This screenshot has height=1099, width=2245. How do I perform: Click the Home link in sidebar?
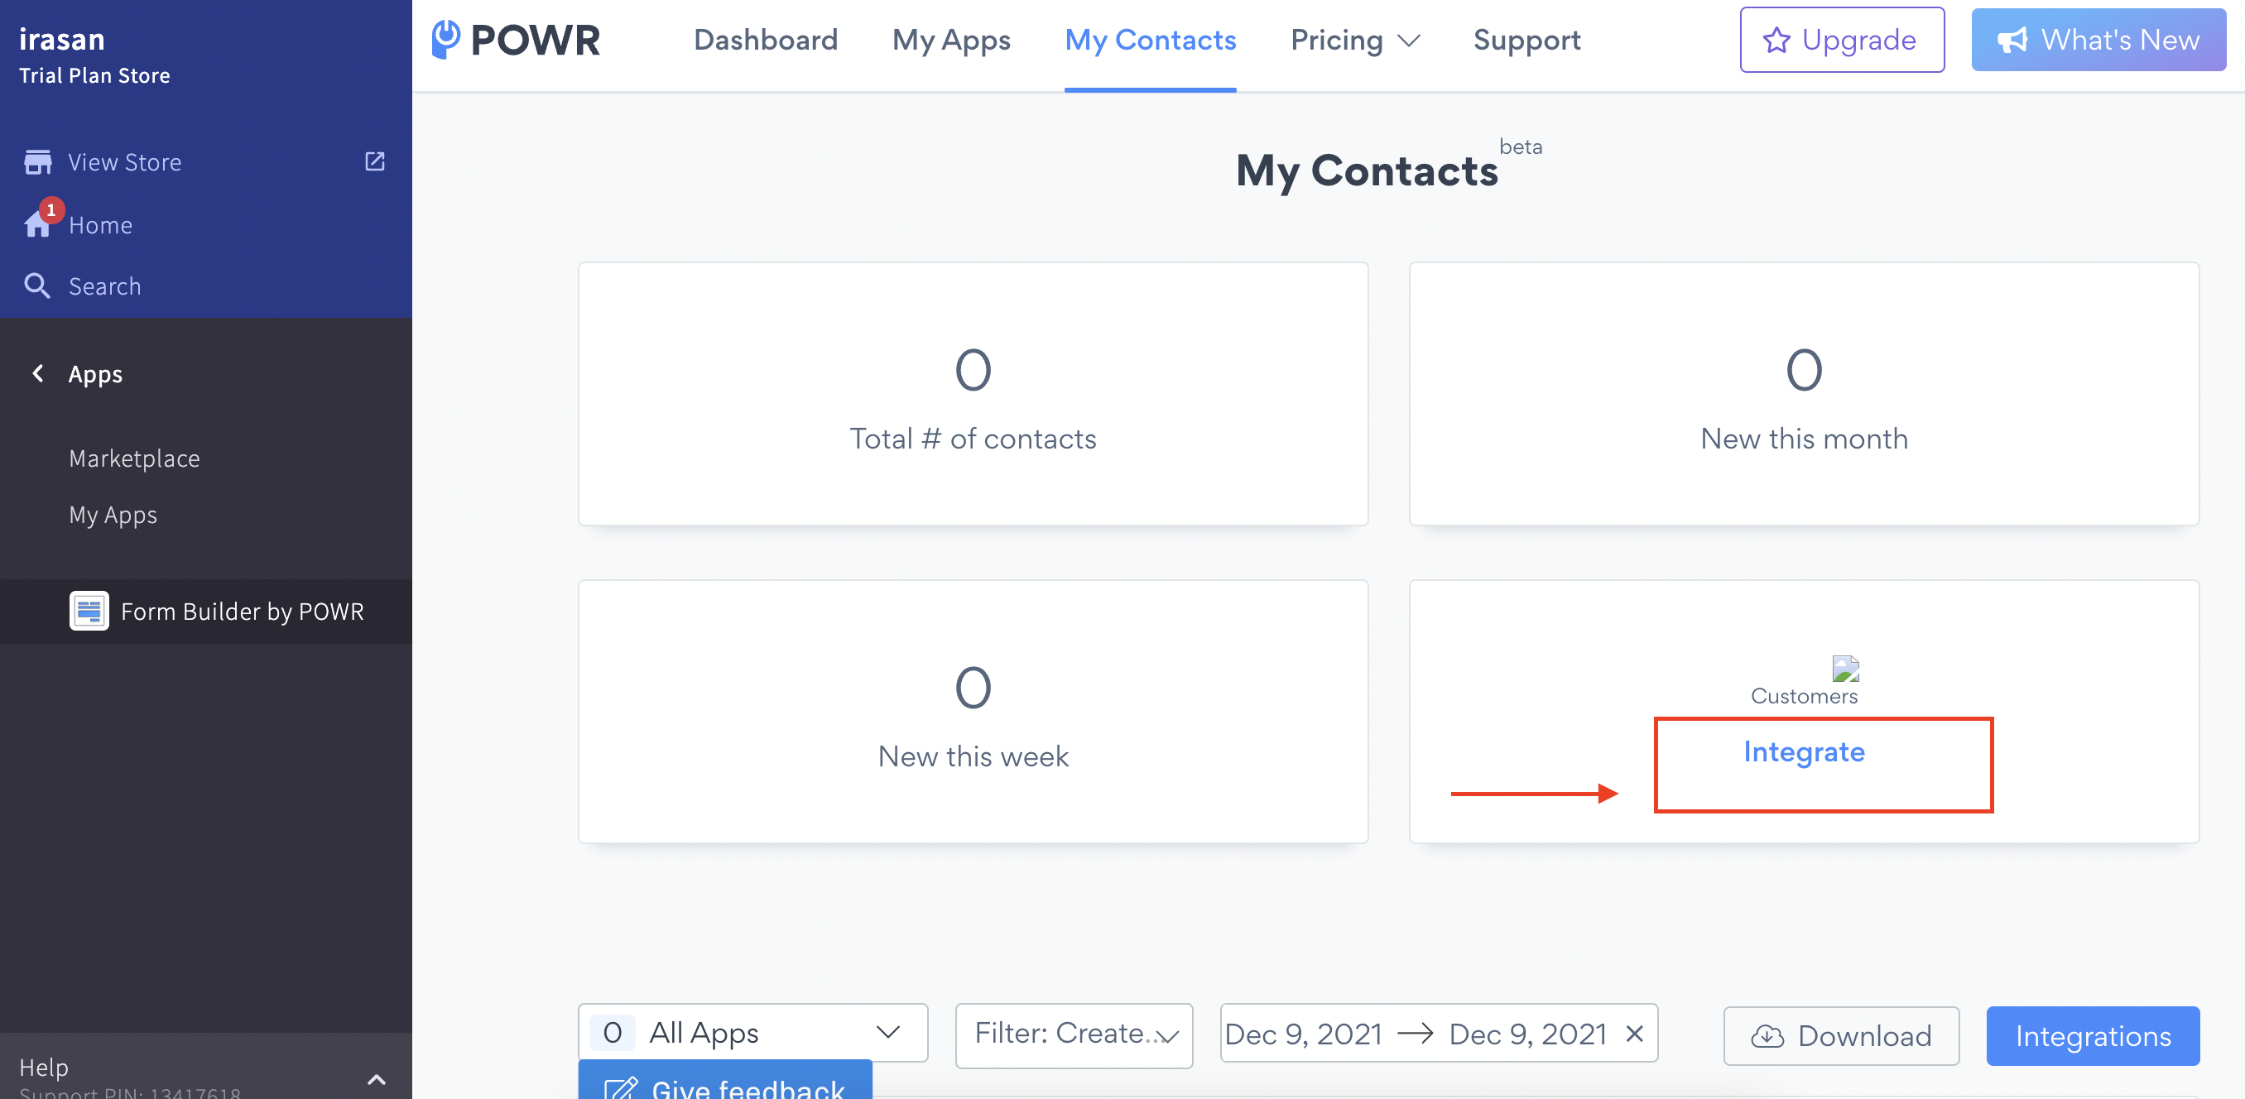[101, 225]
